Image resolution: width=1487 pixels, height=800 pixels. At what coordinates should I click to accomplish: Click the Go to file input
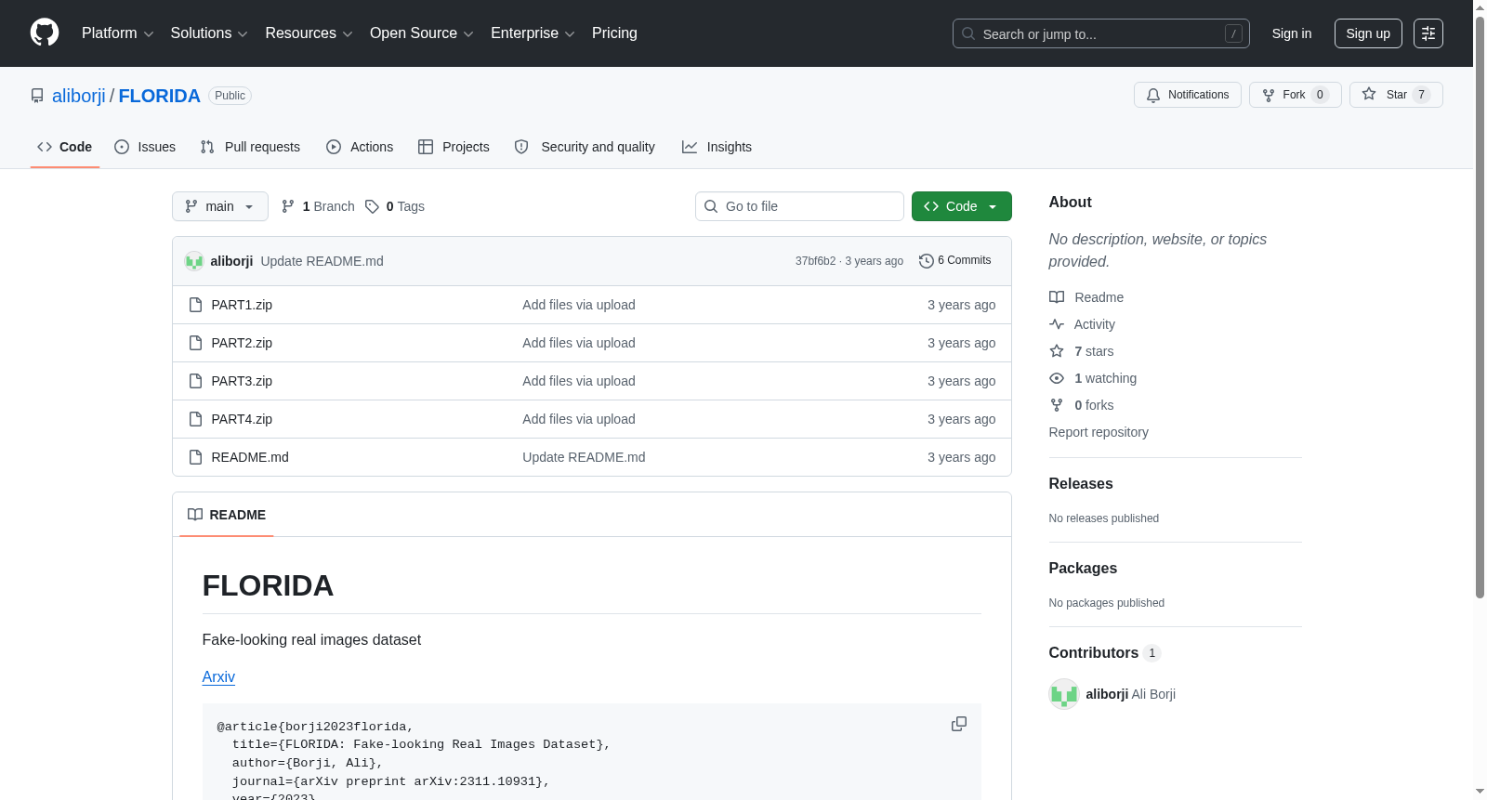click(x=799, y=206)
